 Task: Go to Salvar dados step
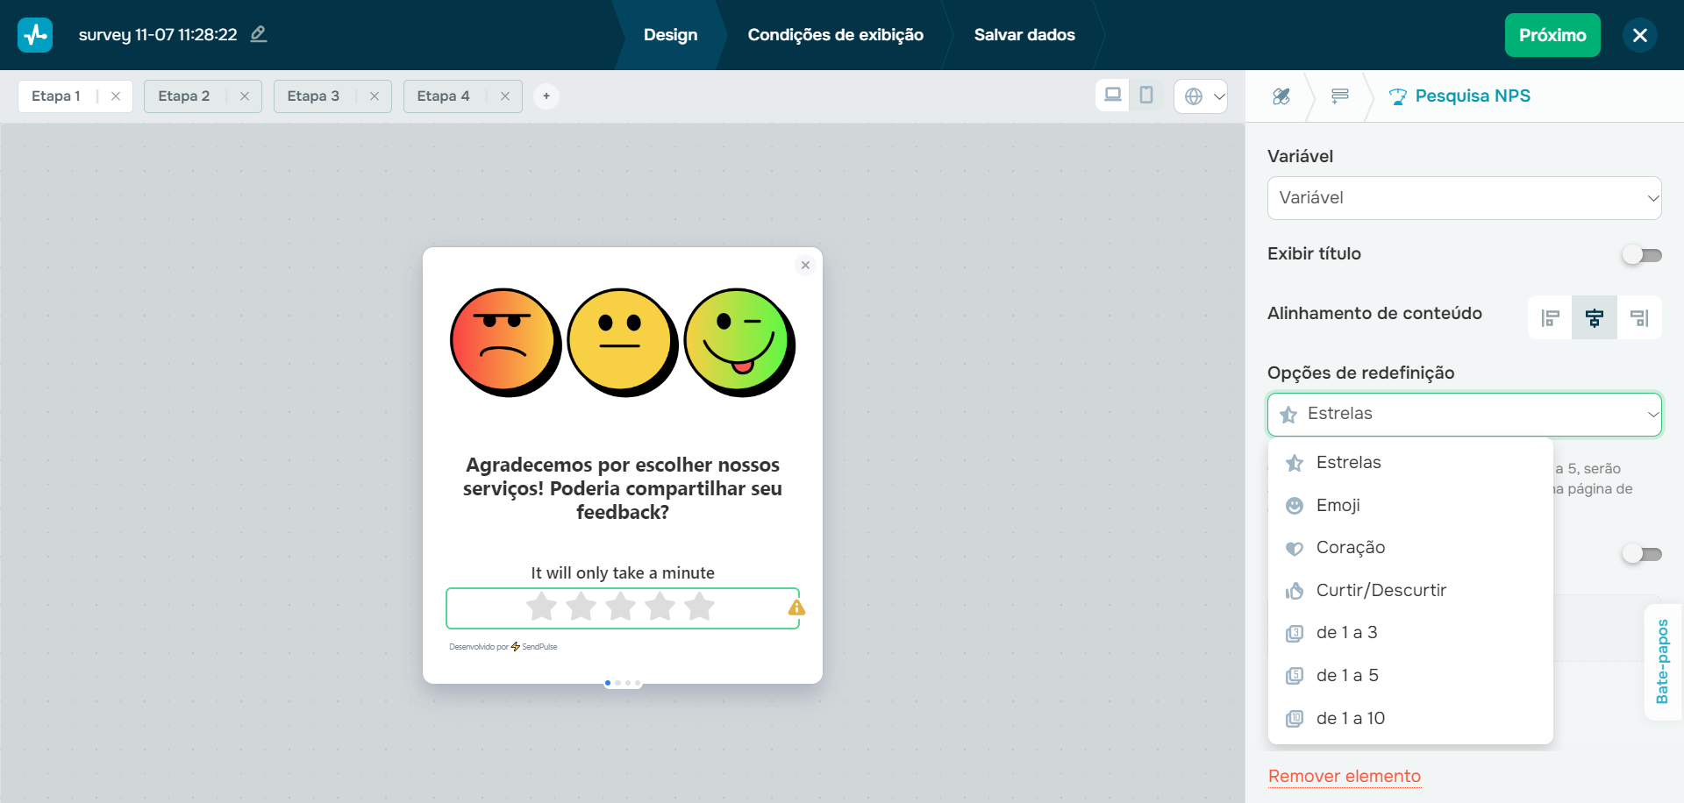[x=1024, y=35]
